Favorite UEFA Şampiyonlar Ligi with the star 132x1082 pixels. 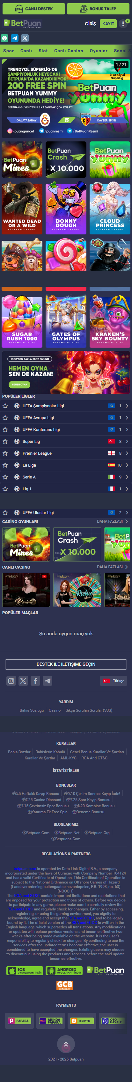pos(5,406)
